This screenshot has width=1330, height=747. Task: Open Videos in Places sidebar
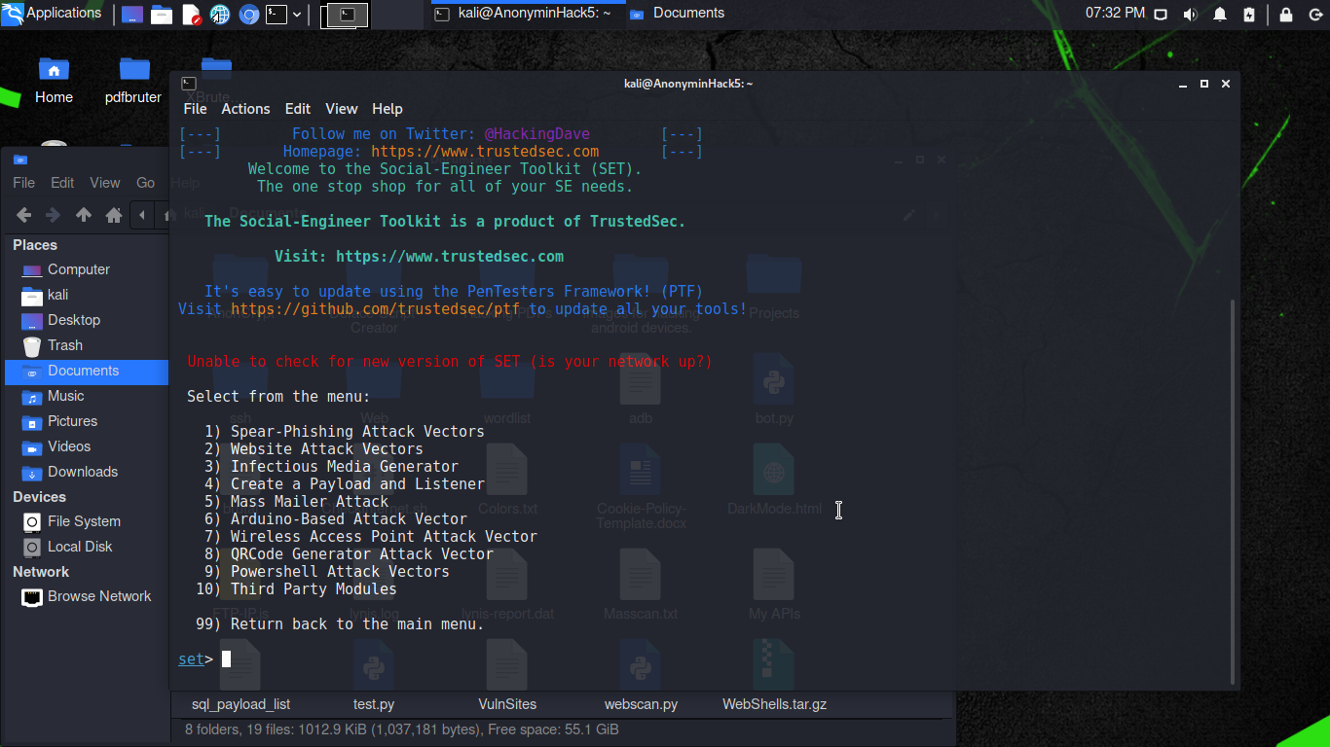(87, 446)
